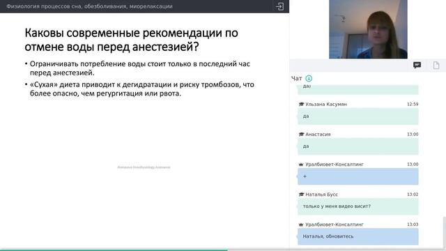
Task: Select the name Ульзана Касумян in chat
Action: click(326, 104)
